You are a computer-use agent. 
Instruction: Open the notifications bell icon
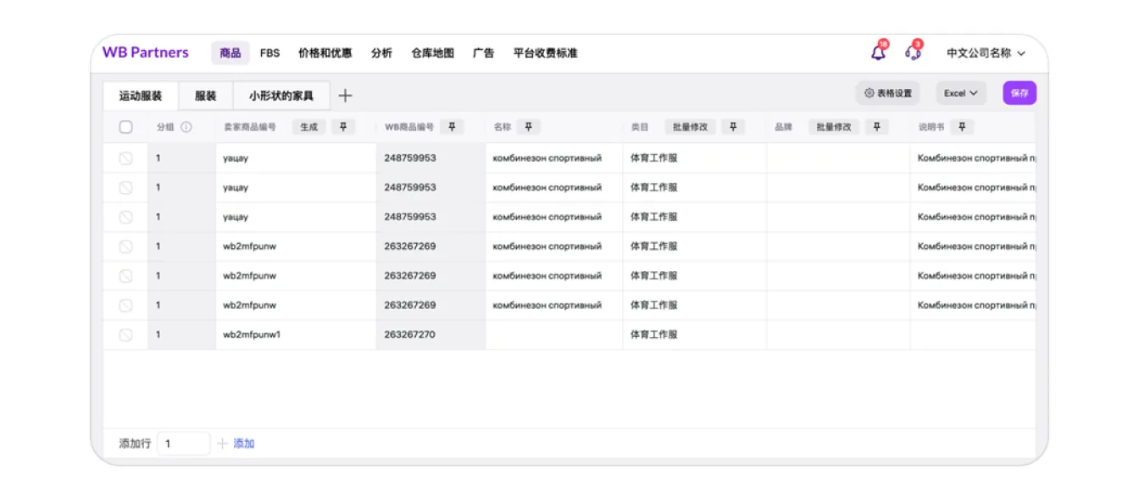[878, 52]
